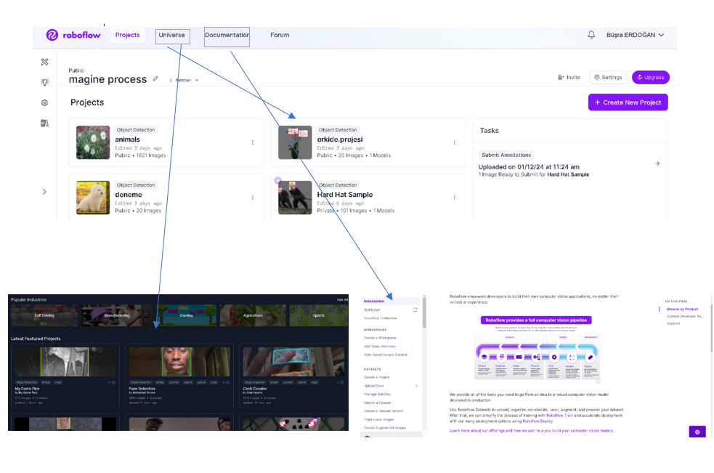Viewport: 714px width, 473px height.
Task: Open Search a Dataset docs entry
Action: click(x=377, y=403)
